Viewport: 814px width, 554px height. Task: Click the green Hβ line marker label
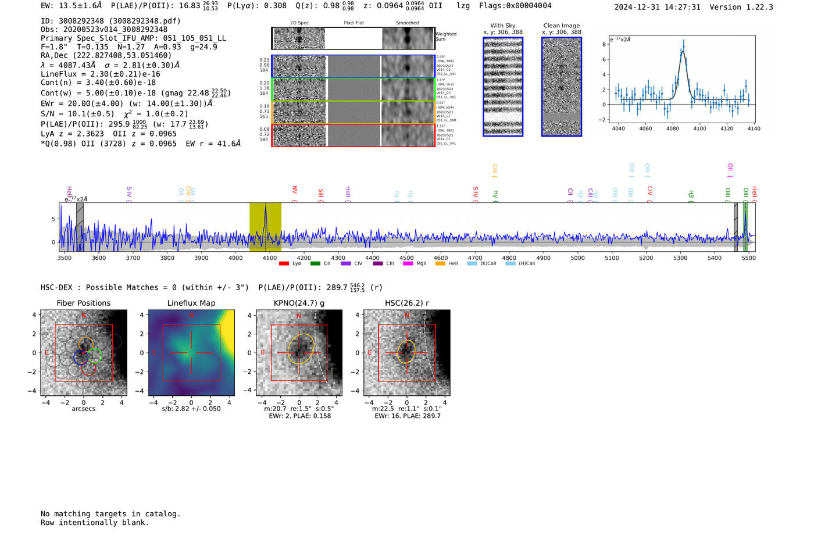point(691,196)
